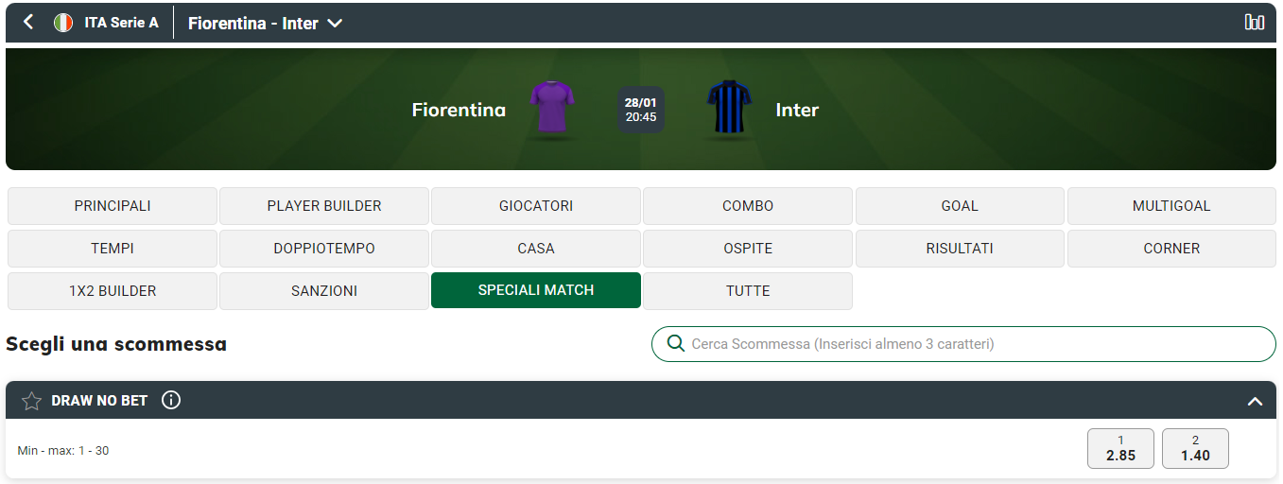Bet on outcome 1 at 2.85
This screenshot has height=484, width=1283.
click(x=1120, y=449)
